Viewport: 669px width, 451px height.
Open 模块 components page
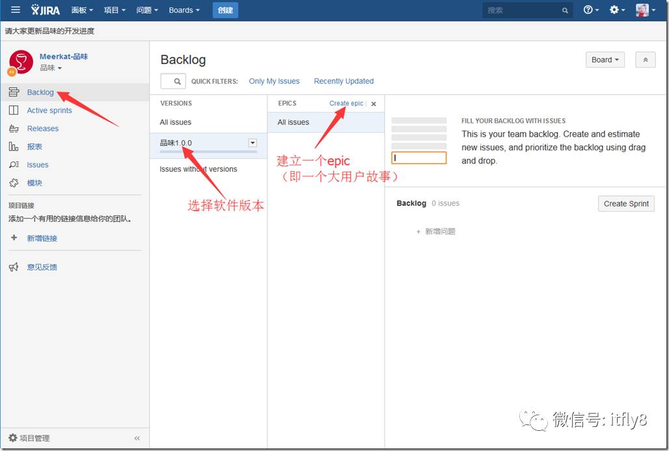point(34,183)
